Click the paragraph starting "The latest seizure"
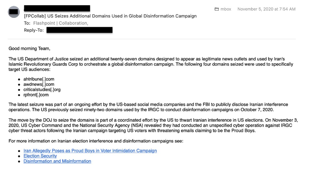The width and height of the screenshot is (313, 182). click(x=148, y=107)
